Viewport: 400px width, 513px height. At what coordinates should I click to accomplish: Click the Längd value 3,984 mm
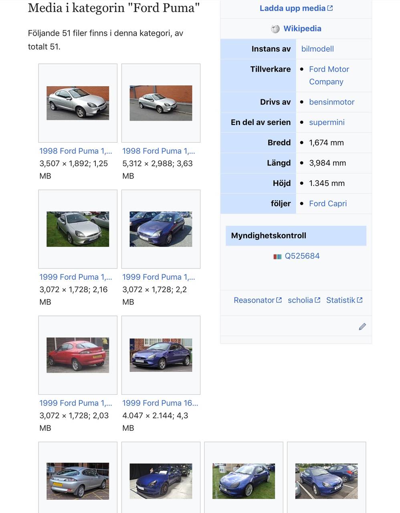pyautogui.click(x=327, y=163)
